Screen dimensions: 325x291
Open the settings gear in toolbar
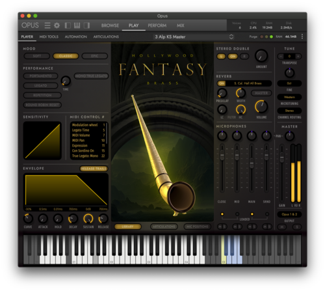point(57,25)
